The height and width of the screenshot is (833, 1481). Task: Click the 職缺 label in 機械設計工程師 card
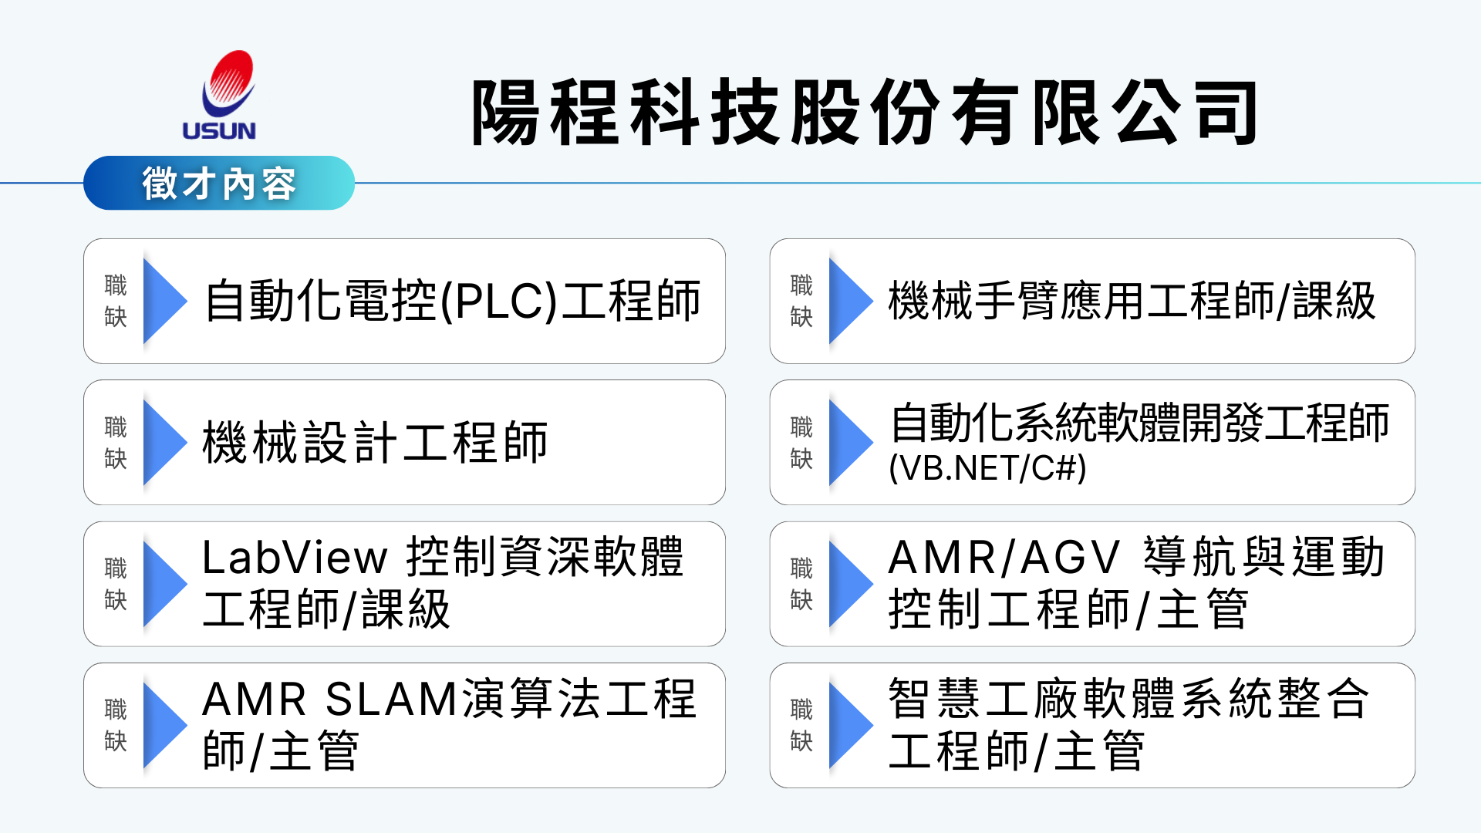click(x=116, y=443)
